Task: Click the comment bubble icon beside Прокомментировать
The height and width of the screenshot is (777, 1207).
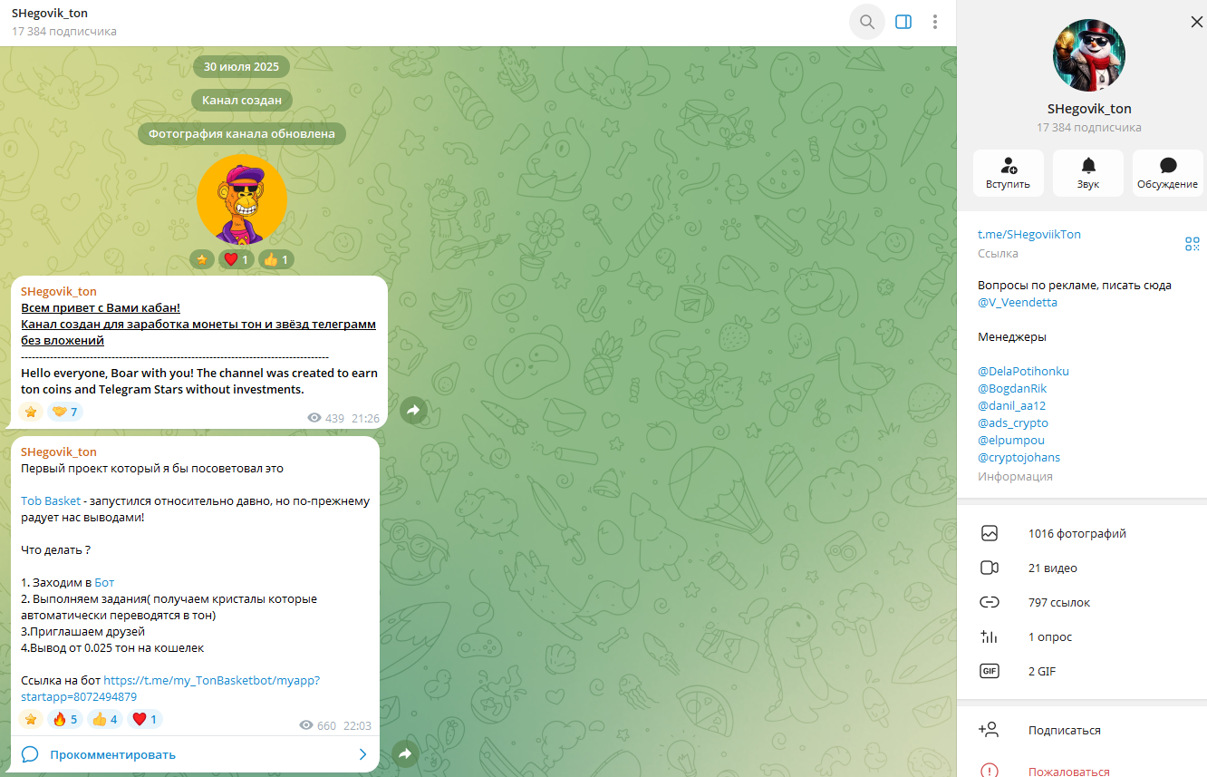Action: (30, 754)
